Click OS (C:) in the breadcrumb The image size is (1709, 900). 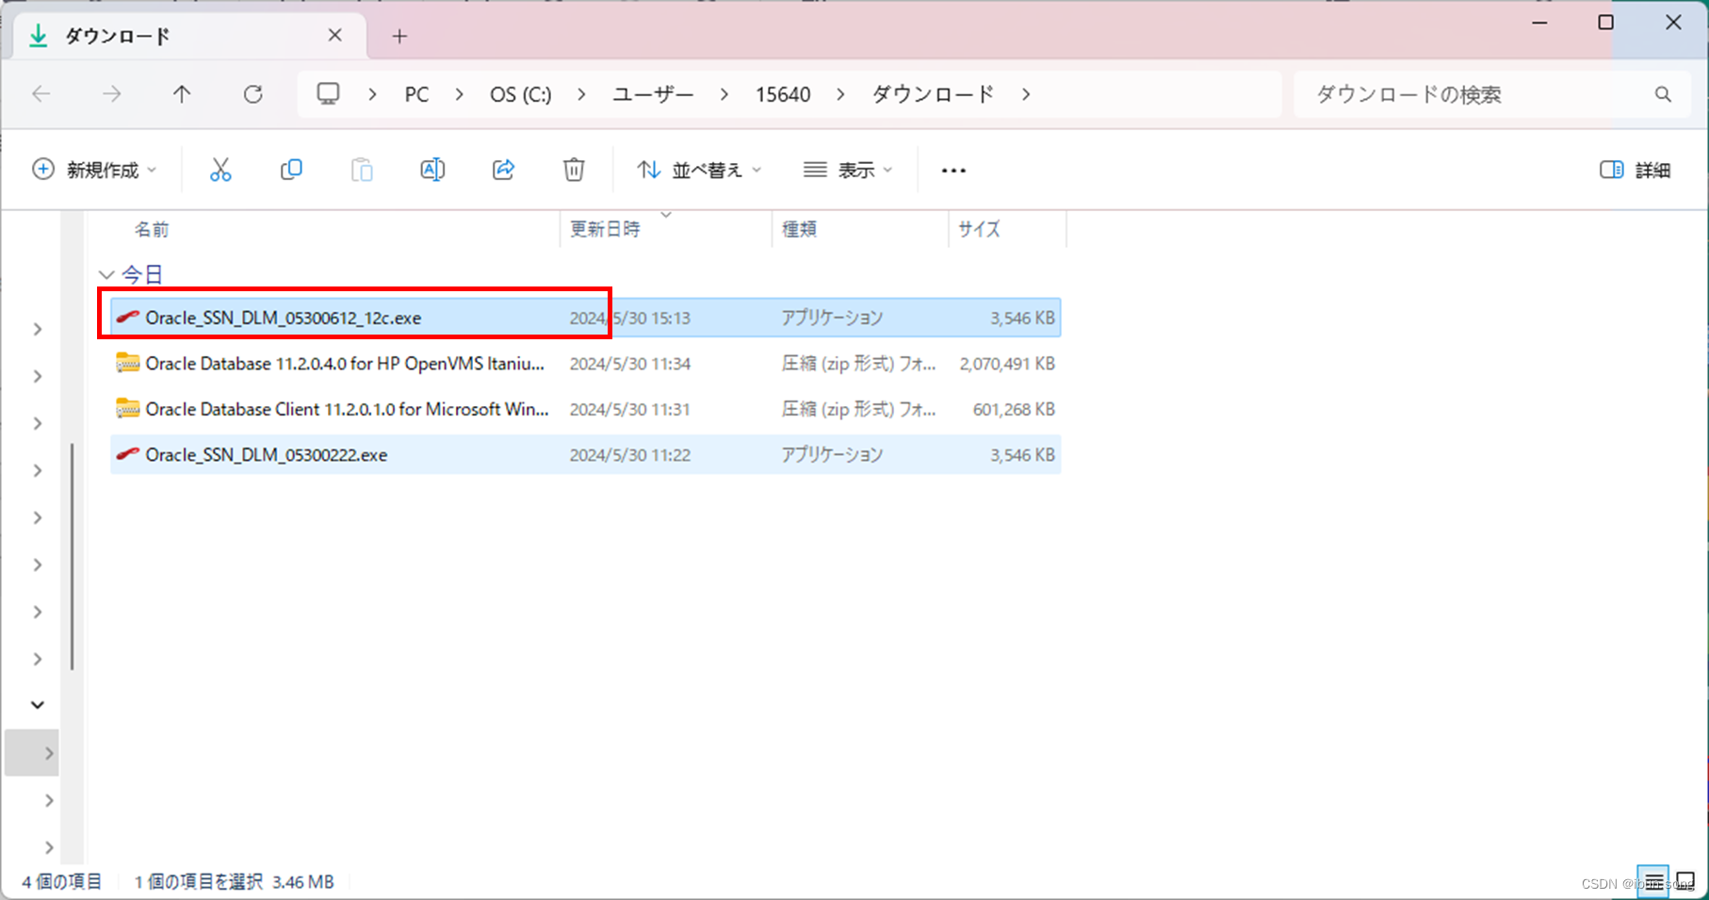pyautogui.click(x=520, y=94)
